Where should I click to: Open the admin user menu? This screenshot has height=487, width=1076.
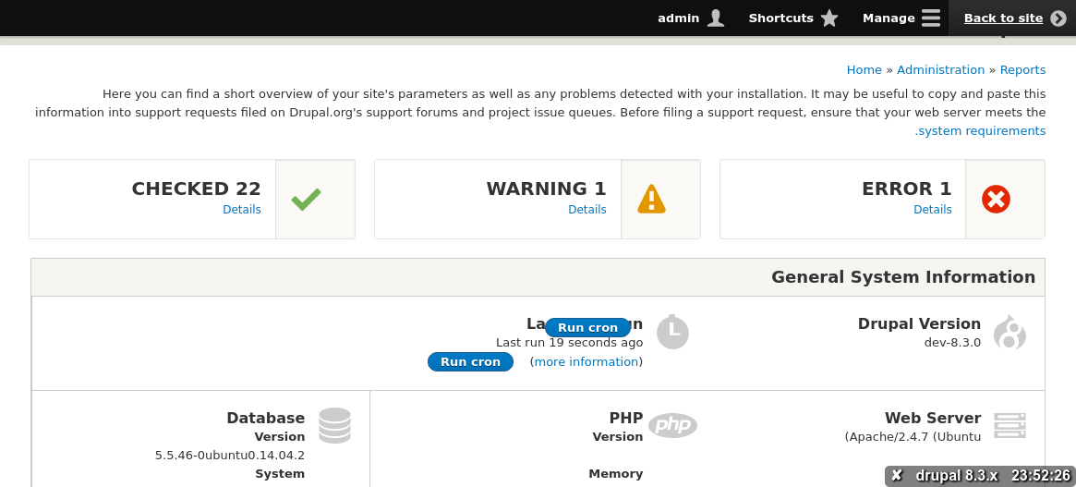pos(690,18)
